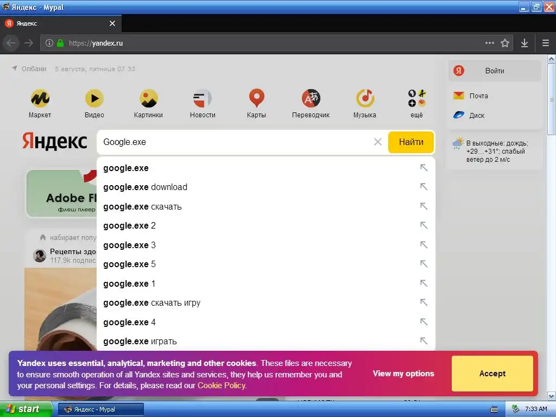Click the browser forward arrow
Image resolution: width=556 pixels, height=417 pixels.
click(29, 43)
